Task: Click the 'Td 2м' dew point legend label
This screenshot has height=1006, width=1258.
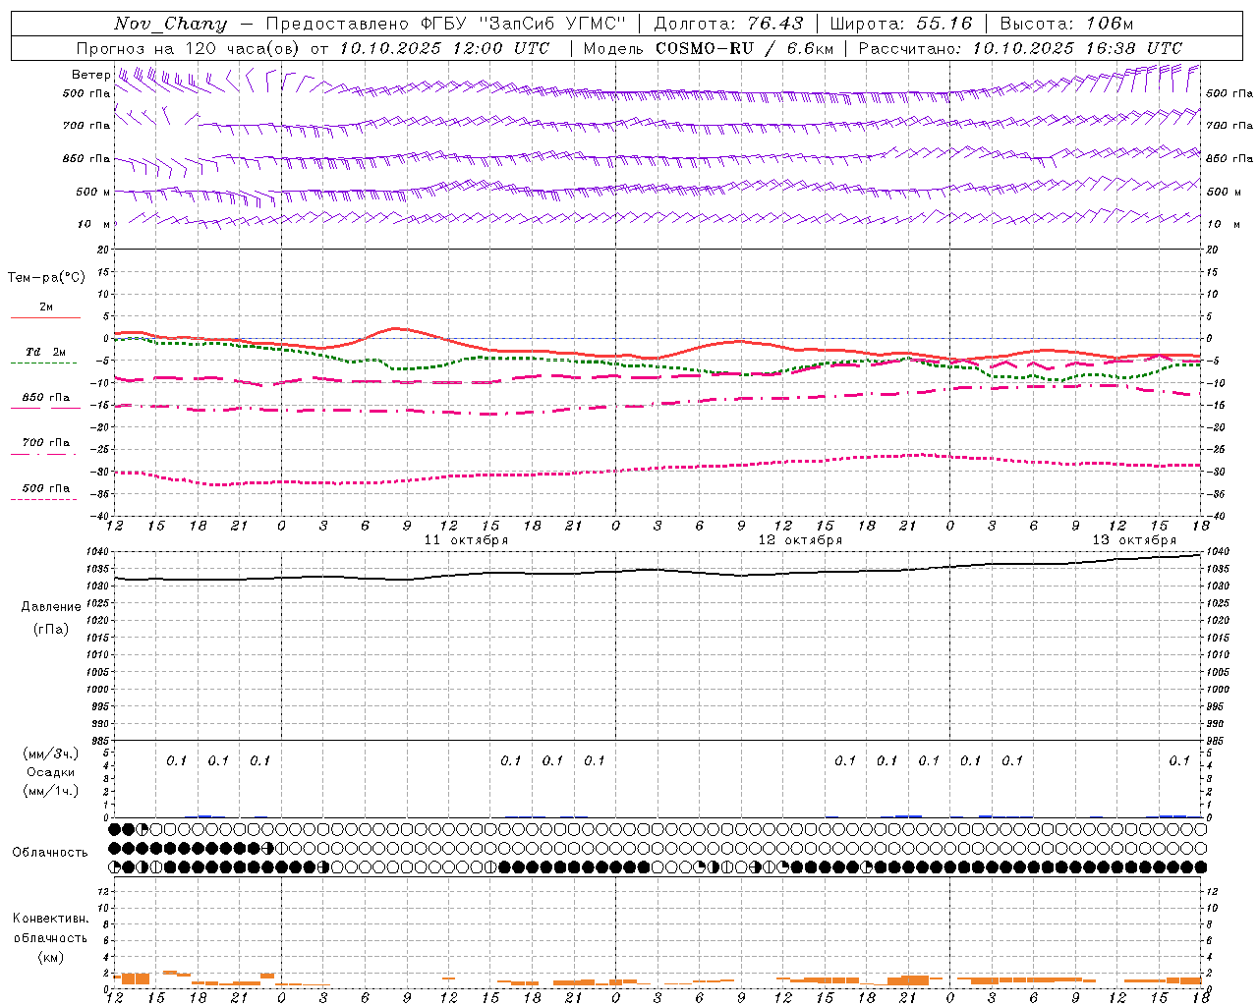Action: (x=46, y=352)
